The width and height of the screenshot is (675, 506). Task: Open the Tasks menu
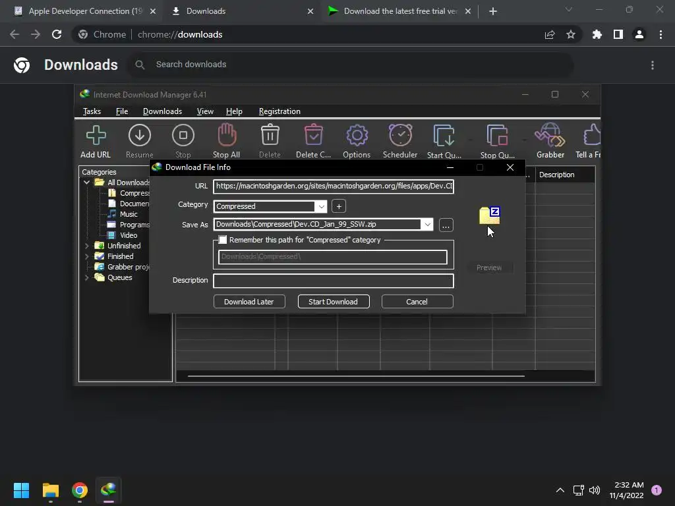[92, 111]
